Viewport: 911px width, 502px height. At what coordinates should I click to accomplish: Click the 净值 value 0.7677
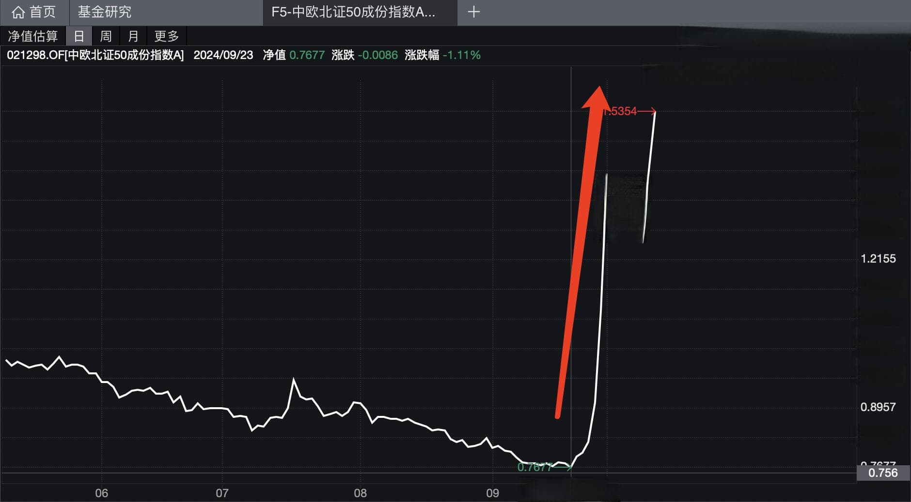coord(307,55)
